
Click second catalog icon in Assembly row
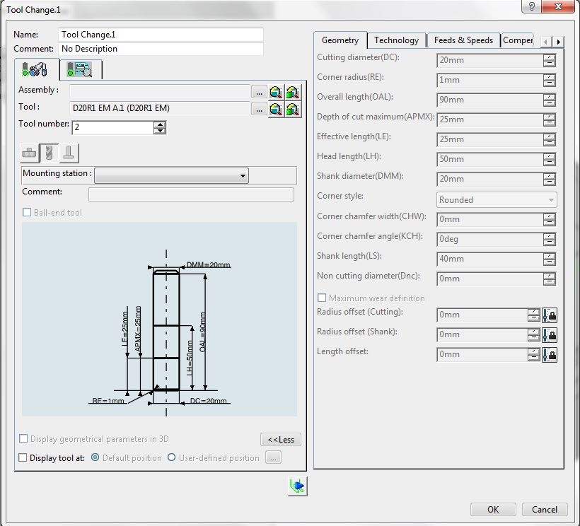click(x=293, y=91)
